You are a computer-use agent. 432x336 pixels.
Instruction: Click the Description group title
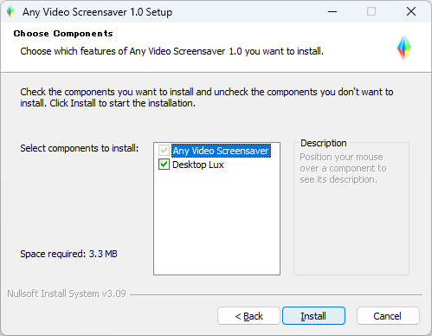pyautogui.click(x=324, y=143)
